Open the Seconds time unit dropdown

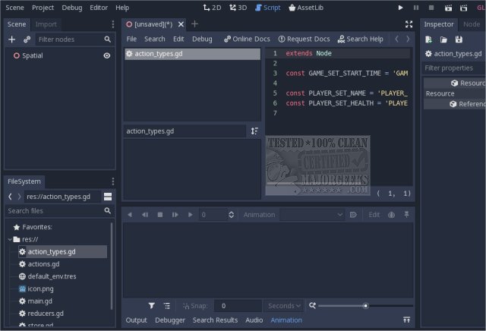[284, 305]
